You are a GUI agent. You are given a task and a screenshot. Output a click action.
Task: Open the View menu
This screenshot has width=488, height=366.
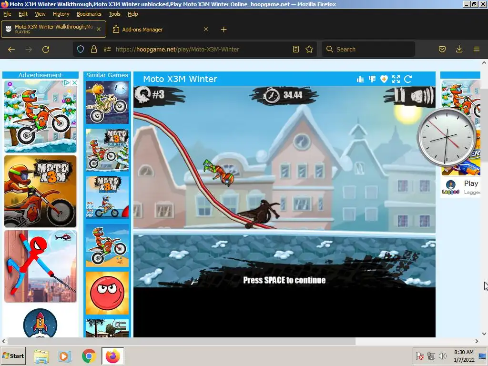pos(40,14)
